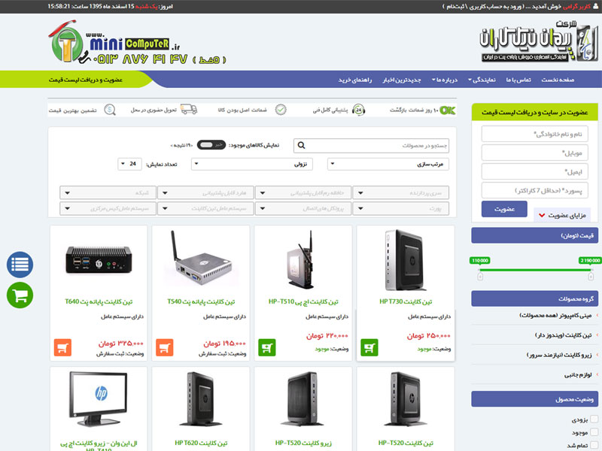Open لوازم جانبی category link
602x451 pixels.
(x=578, y=374)
